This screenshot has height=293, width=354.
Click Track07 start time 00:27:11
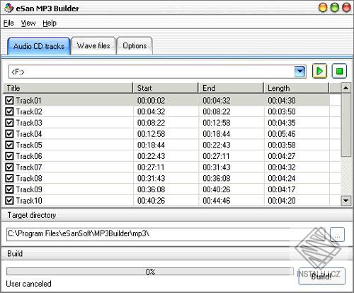tap(151, 167)
